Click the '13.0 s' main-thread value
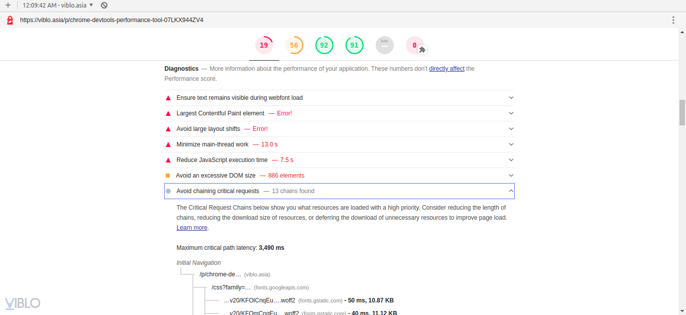The image size is (686, 315). pyautogui.click(x=269, y=144)
